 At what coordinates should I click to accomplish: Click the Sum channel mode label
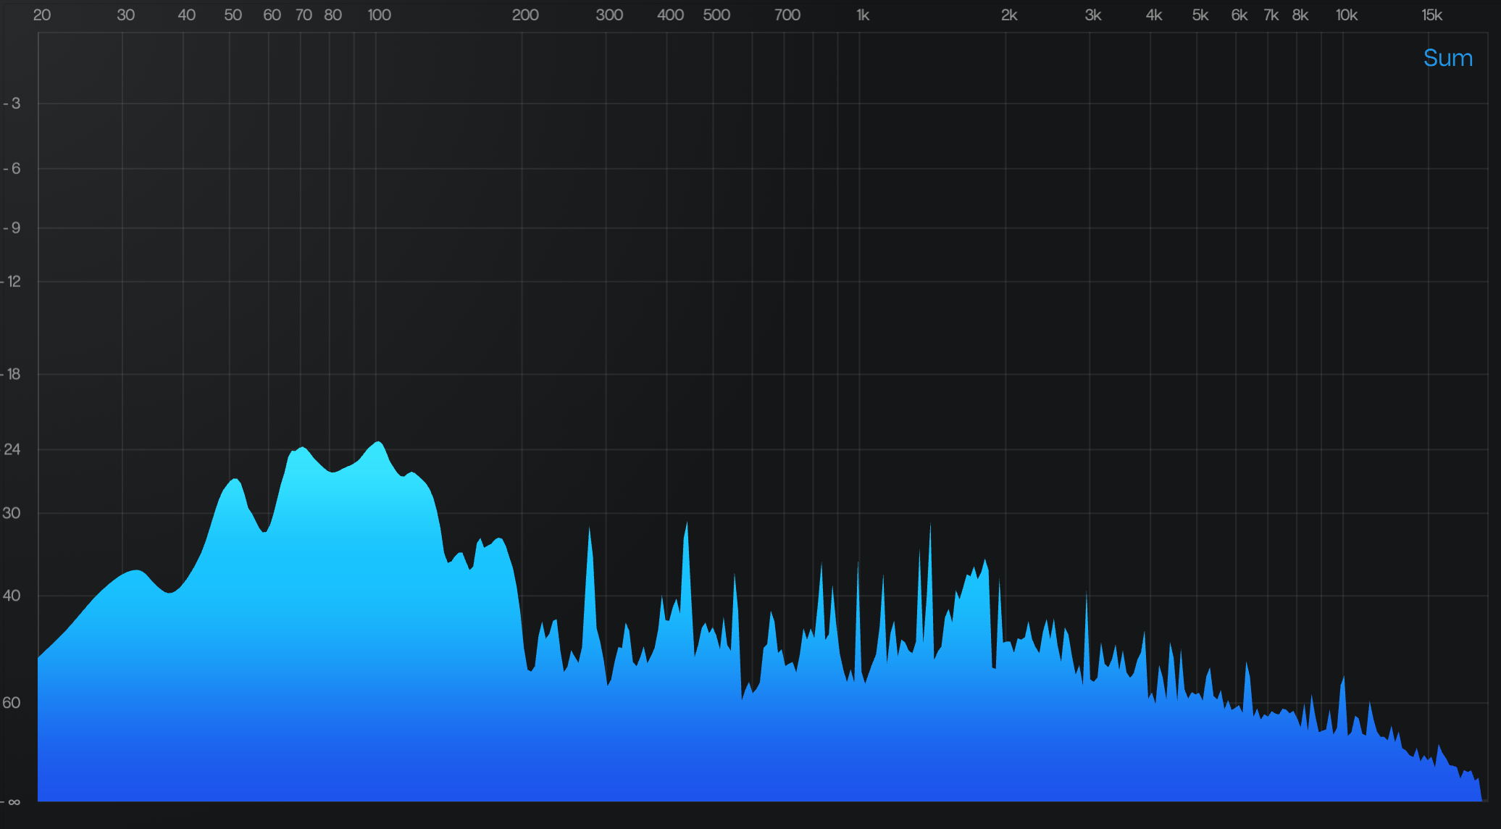tap(1447, 58)
